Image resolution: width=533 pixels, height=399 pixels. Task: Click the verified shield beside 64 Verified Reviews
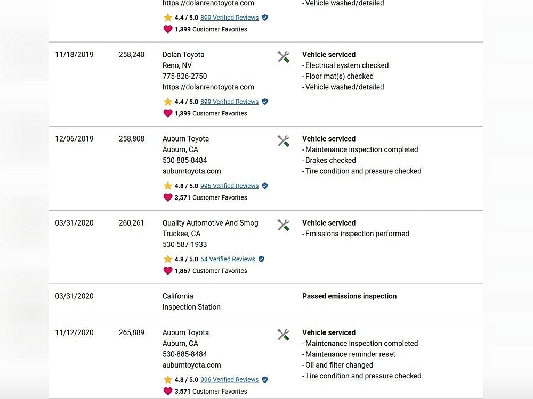pyautogui.click(x=261, y=259)
